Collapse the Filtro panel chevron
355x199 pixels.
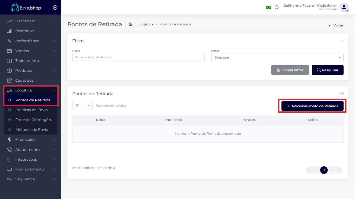(342, 41)
